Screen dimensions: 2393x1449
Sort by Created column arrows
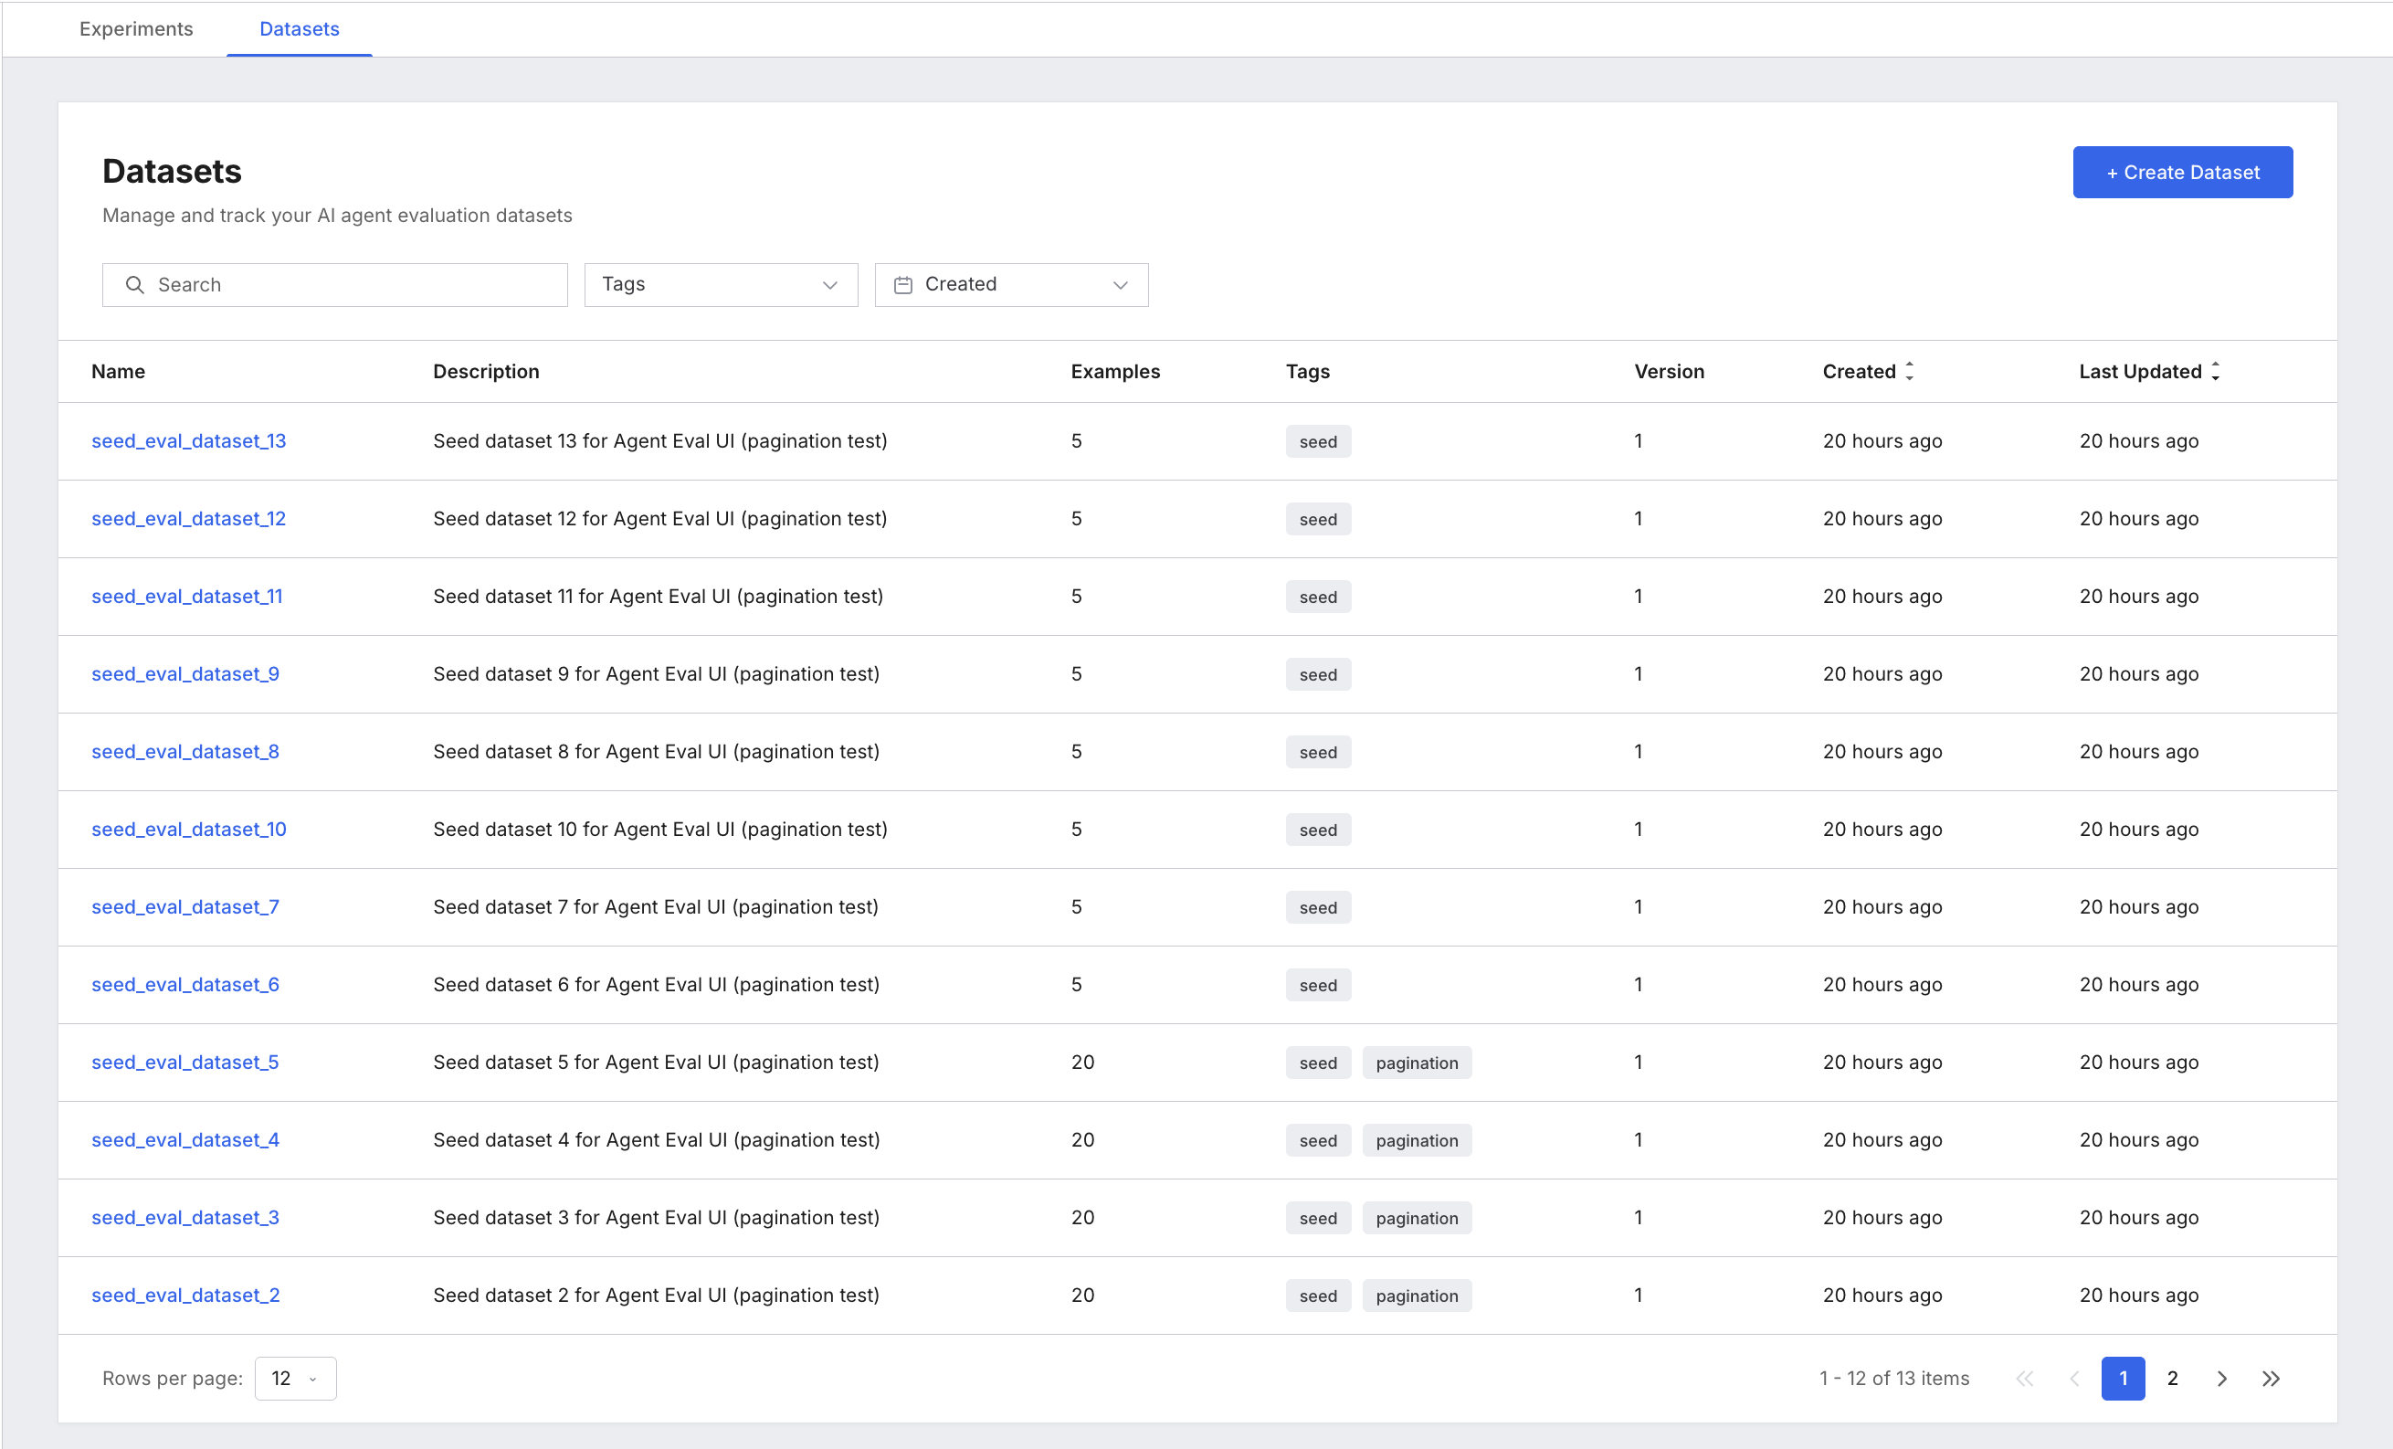click(x=1909, y=371)
